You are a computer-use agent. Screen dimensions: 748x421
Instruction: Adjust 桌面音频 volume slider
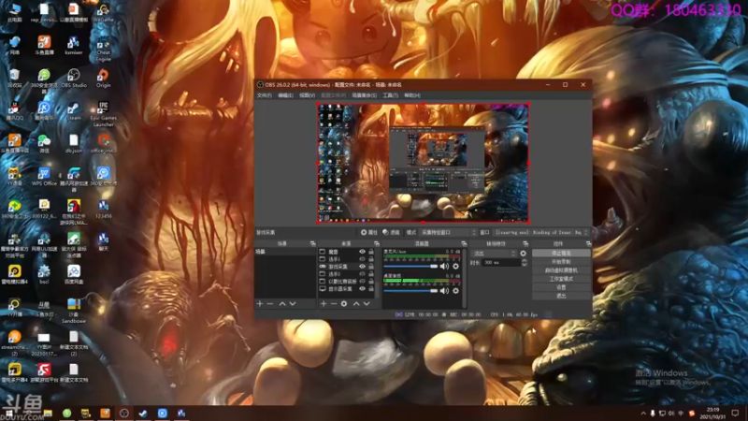410,291
